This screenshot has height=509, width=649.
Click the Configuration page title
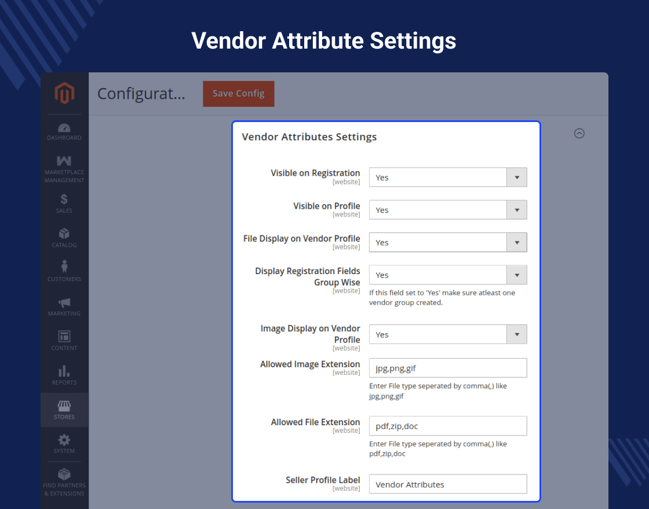click(x=141, y=94)
